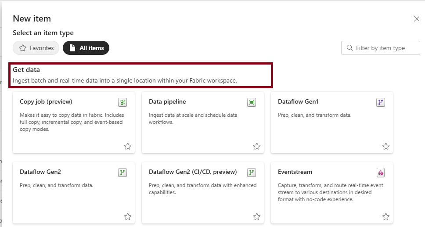
Task: Click the Eventstream pink icon
Action: (381, 173)
